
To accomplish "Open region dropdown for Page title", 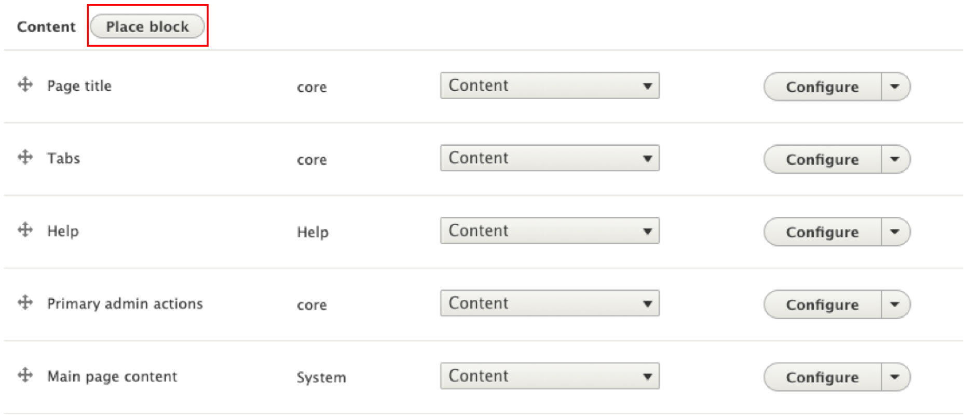I will (x=550, y=86).
